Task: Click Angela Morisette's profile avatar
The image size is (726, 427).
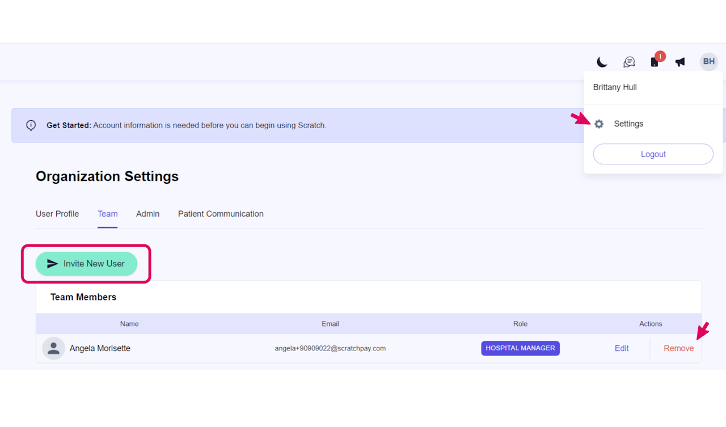Action: tap(53, 348)
